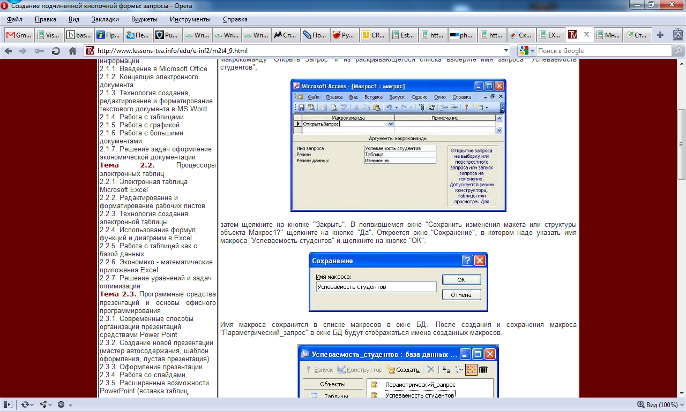Open a new tab with the plus icon
Image resolution: width=686 pixels, height=412 pixels.
point(660,35)
